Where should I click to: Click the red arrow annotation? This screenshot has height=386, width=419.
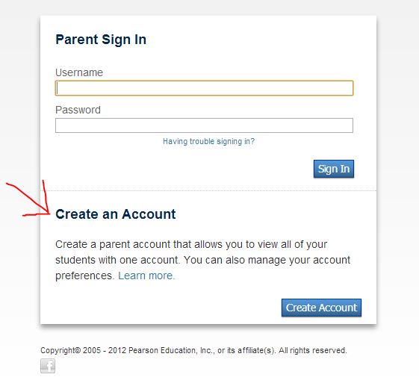(x=29, y=199)
